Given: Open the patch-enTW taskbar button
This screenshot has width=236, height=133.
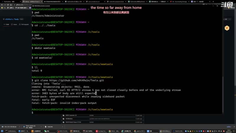Looking at the screenshot, I should (x=140, y=131).
